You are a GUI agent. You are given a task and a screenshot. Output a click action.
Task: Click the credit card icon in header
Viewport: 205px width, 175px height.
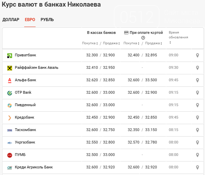point(126,33)
